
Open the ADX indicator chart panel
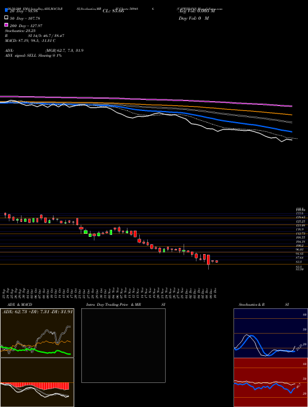(37, 333)
